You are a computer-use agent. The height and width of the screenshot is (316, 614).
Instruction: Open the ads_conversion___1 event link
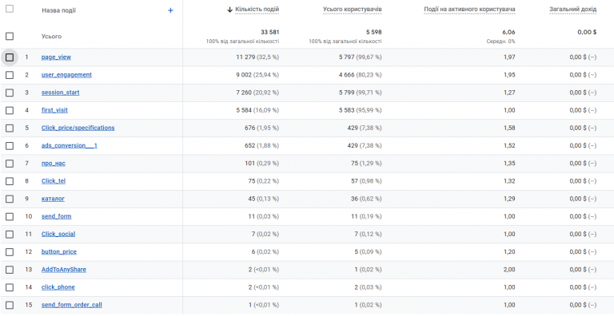click(70, 145)
